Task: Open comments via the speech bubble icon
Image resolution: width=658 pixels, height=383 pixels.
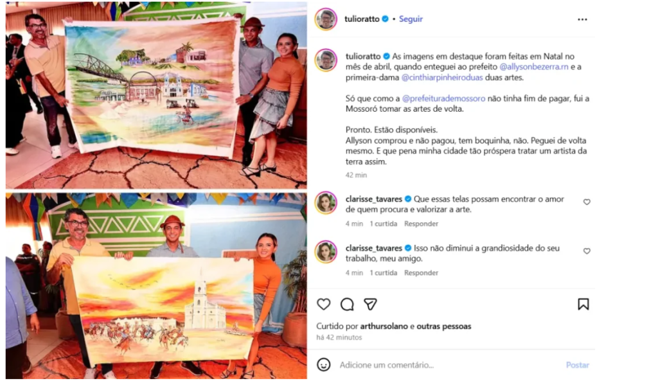Action: point(347,304)
